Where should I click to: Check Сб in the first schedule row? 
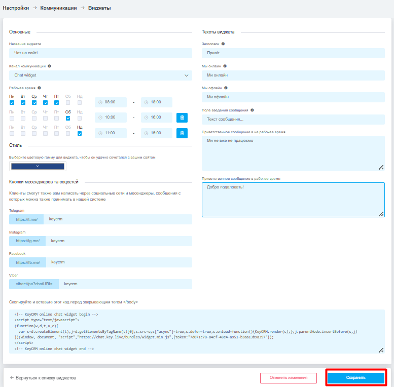tap(68, 103)
